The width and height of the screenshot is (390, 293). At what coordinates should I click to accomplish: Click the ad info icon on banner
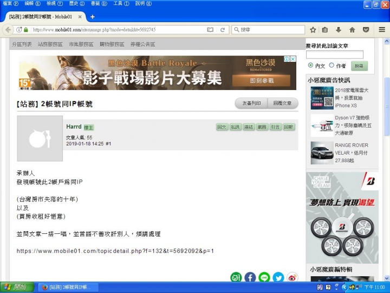point(287,59)
